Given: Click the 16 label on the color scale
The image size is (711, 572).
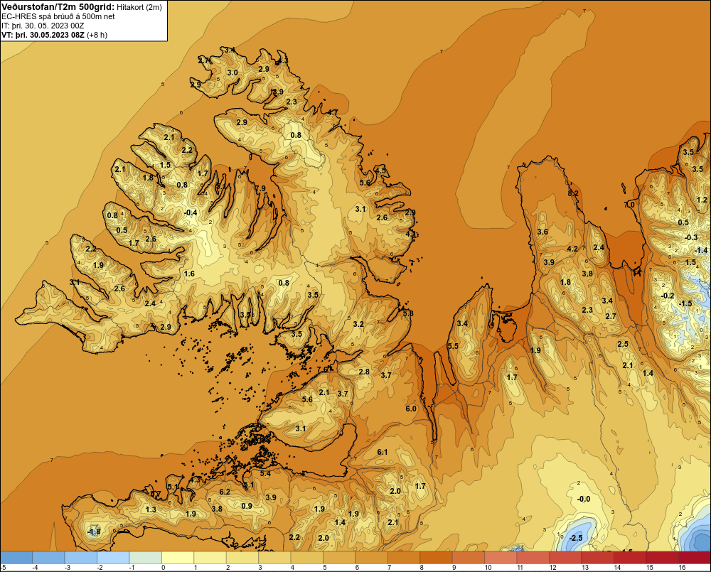Looking at the screenshot, I should coord(682,568).
